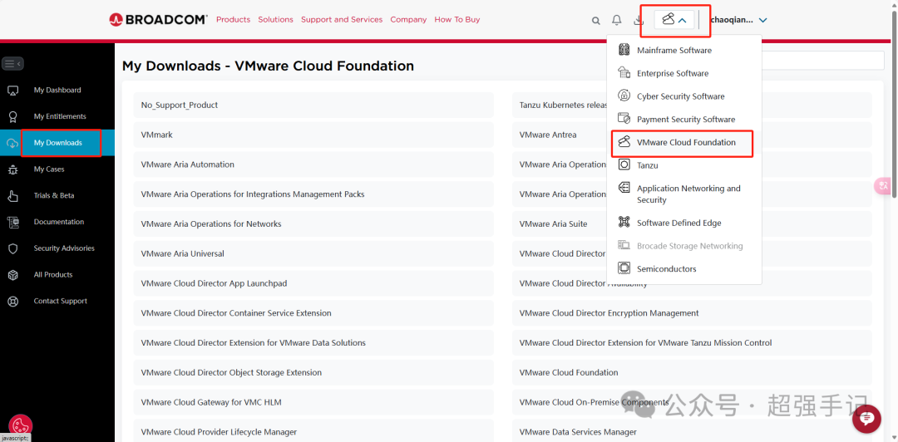
Task: Open VMware Aria Universal row
Action: pos(313,253)
